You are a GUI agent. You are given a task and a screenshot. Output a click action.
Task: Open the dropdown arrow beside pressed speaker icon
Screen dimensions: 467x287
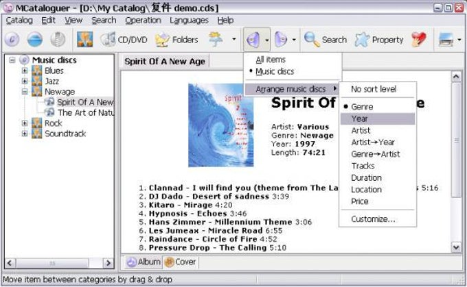point(266,40)
